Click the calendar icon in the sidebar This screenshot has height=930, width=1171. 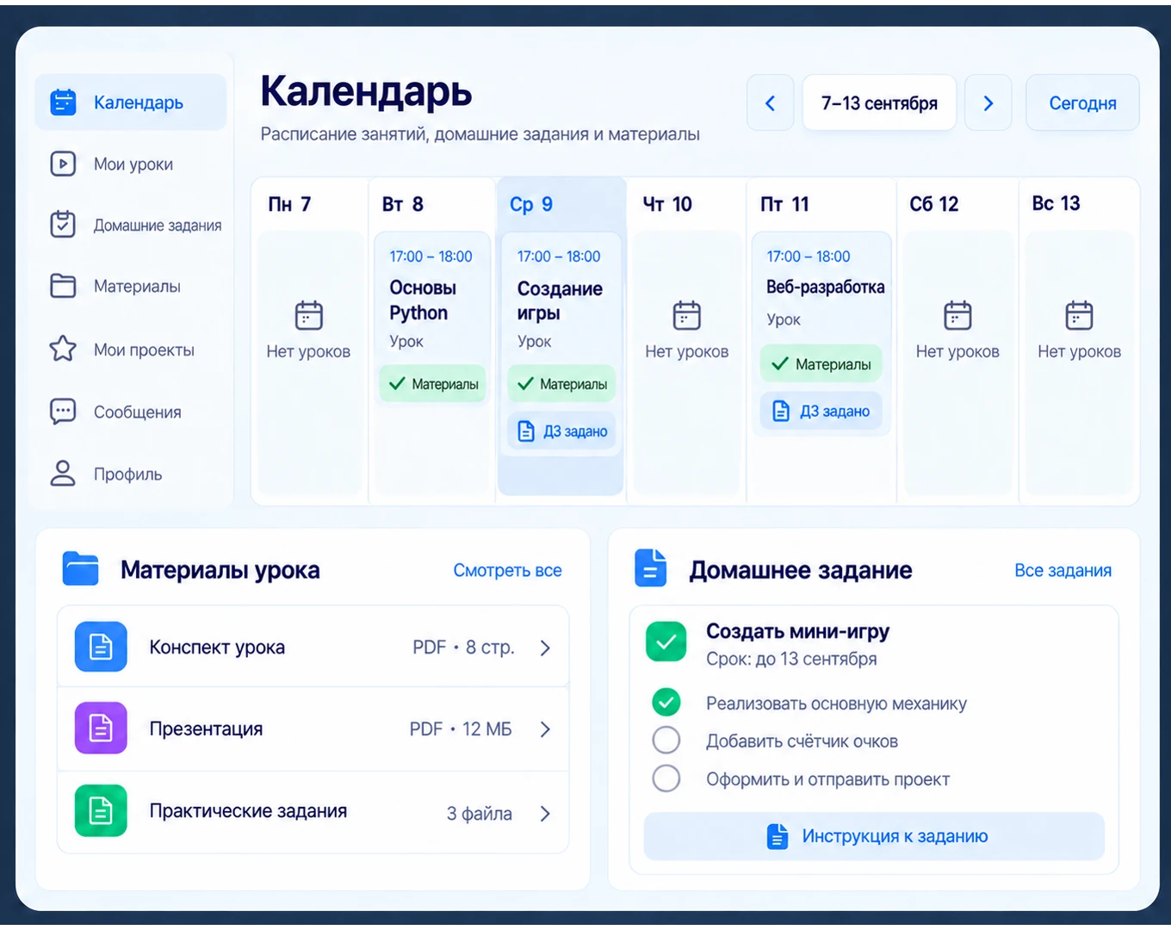coord(63,102)
